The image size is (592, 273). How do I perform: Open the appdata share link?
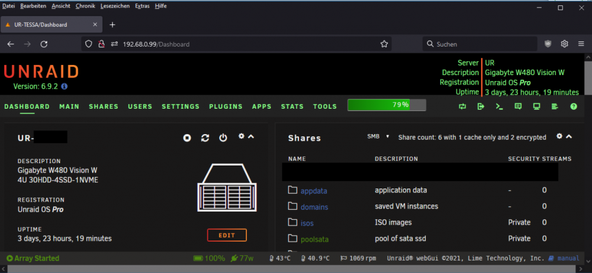(x=314, y=191)
